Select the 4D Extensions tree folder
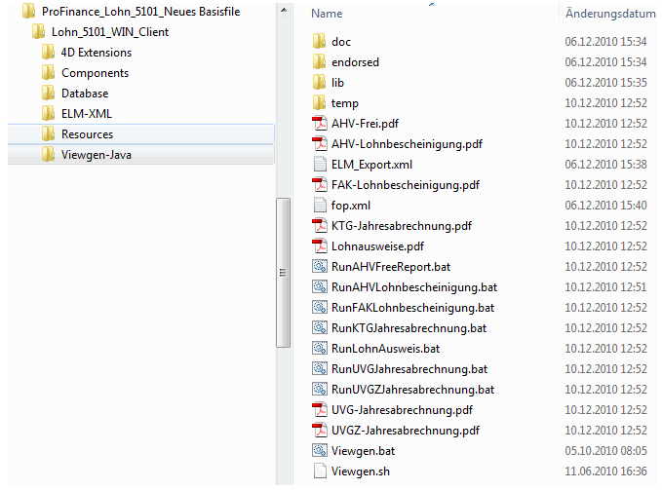662x490 pixels. pos(96,53)
